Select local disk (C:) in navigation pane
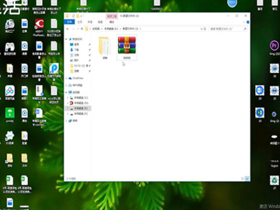Screen dimensions: 280x210 pos(79,98)
